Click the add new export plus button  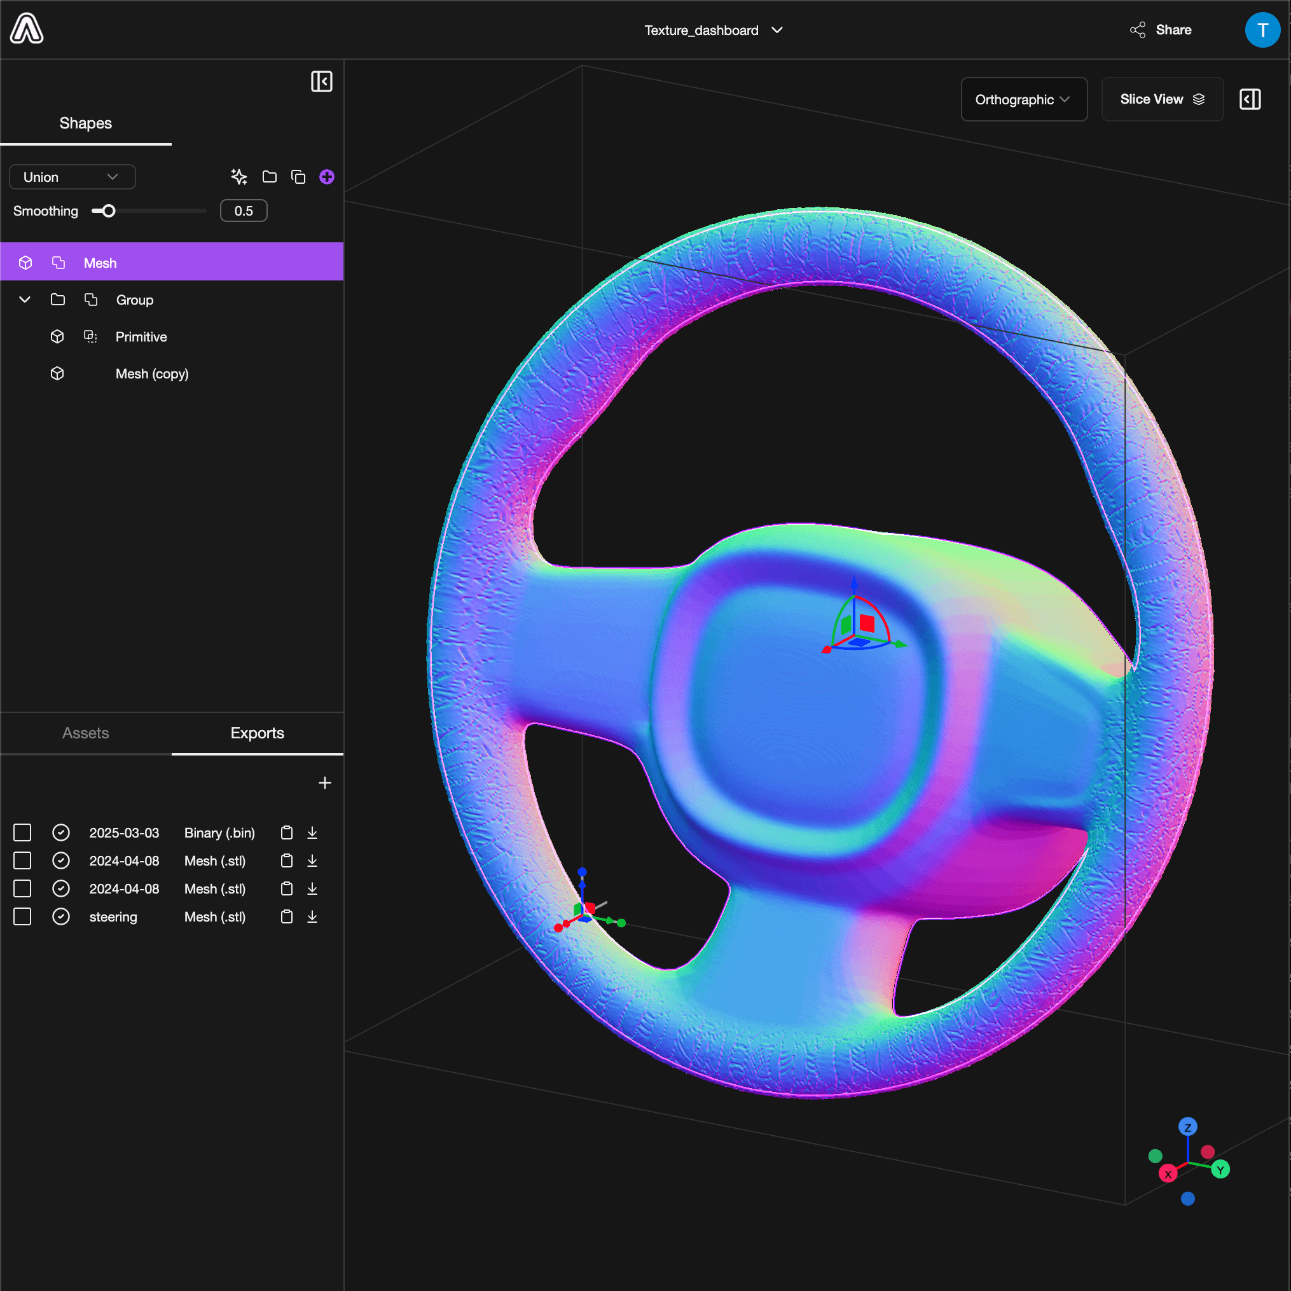tap(325, 783)
